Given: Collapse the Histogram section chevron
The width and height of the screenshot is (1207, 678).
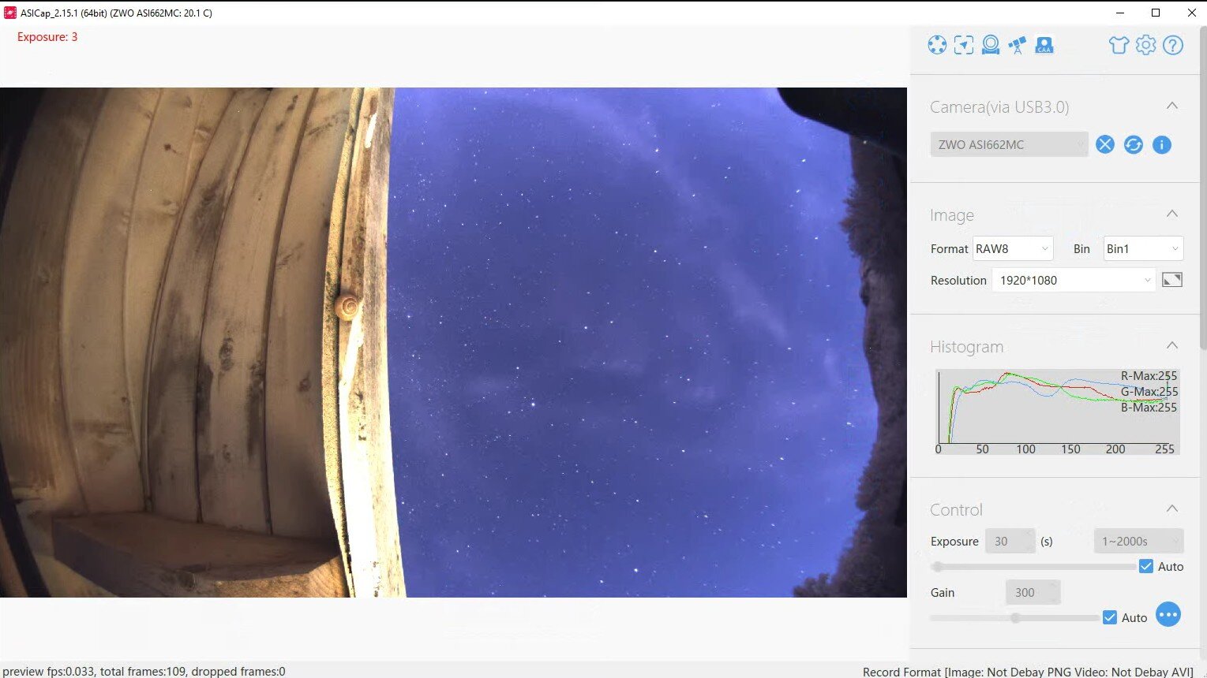Looking at the screenshot, I should click(1172, 345).
